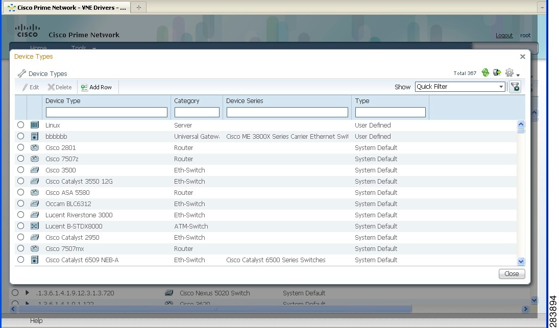
Task: Click the Cisco Catalyst 6500 Series Switches cell
Action: click(x=276, y=260)
